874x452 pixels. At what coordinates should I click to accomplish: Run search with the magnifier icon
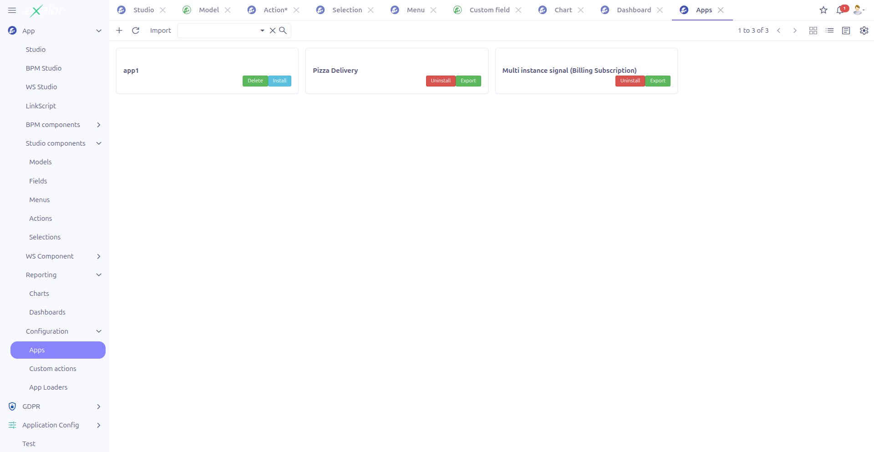[283, 30]
